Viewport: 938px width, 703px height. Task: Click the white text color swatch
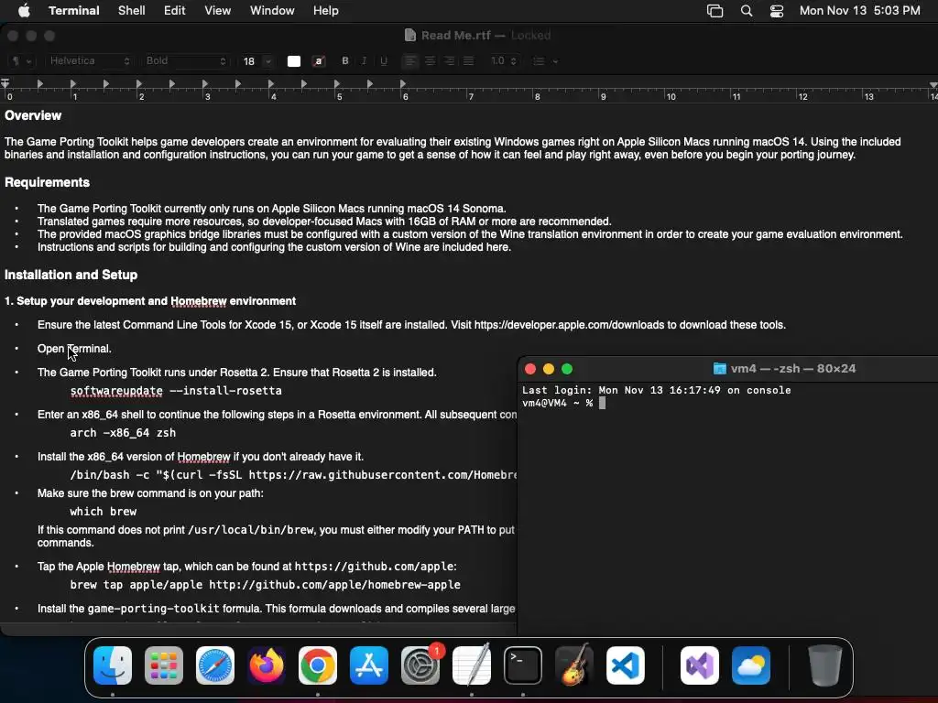pos(294,61)
